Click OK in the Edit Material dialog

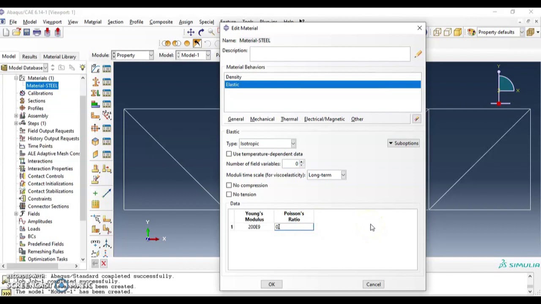click(272, 284)
